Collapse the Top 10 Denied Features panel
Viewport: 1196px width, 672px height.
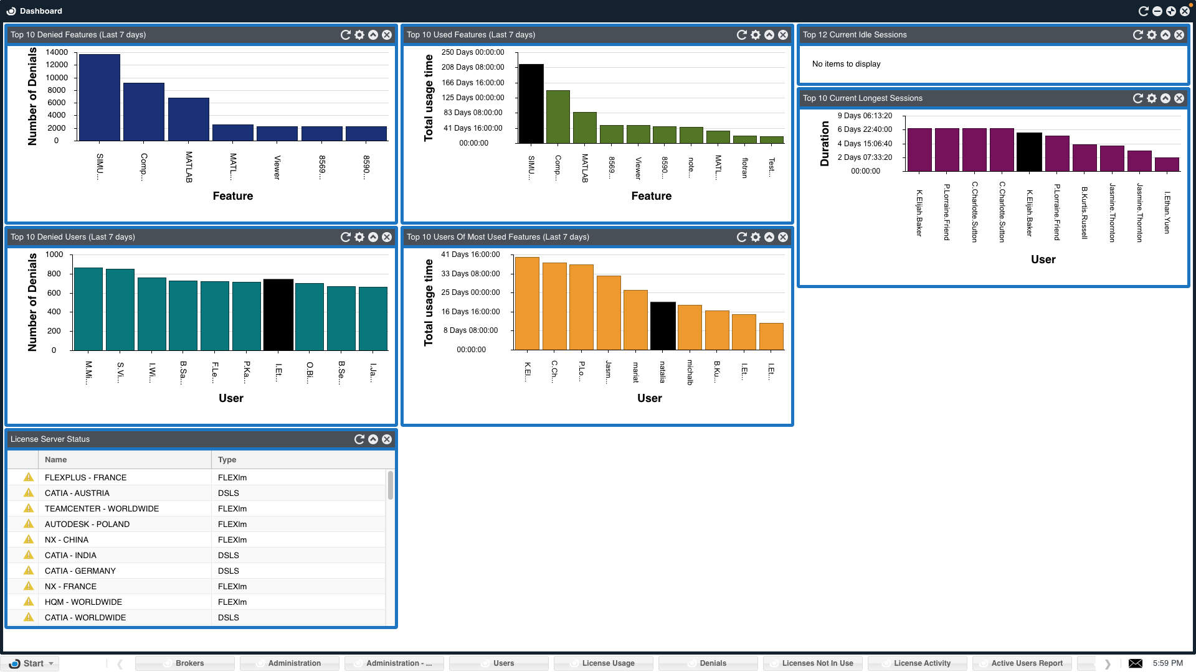click(x=373, y=35)
